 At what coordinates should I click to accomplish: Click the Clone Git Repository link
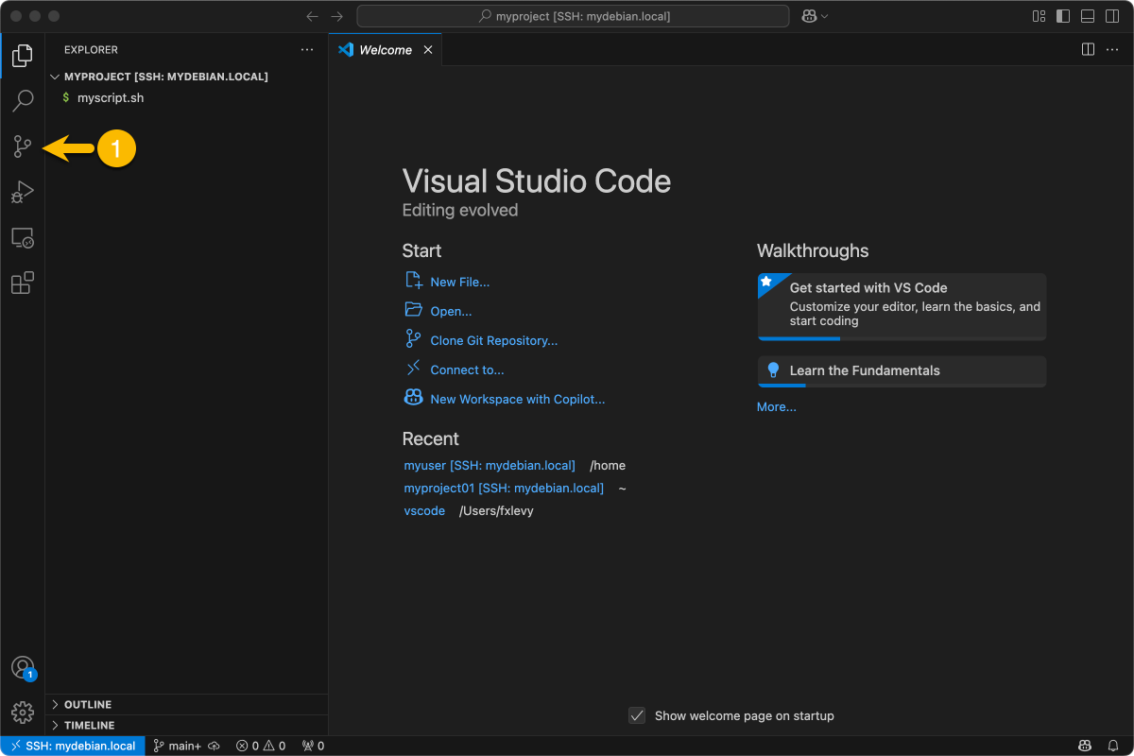493,340
